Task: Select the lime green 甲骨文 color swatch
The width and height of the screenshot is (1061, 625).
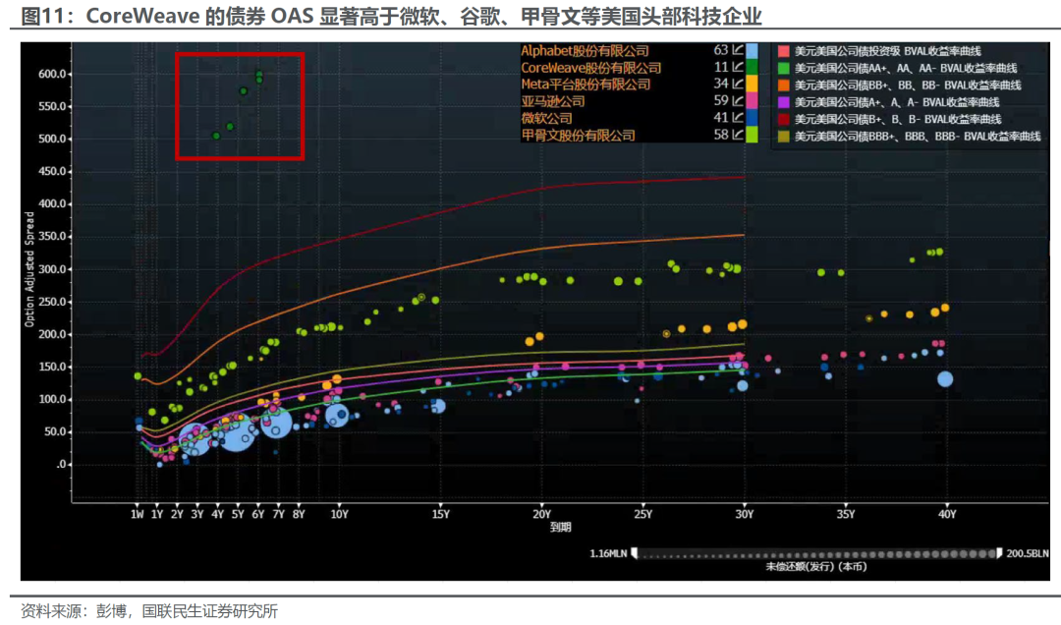Action: point(752,135)
